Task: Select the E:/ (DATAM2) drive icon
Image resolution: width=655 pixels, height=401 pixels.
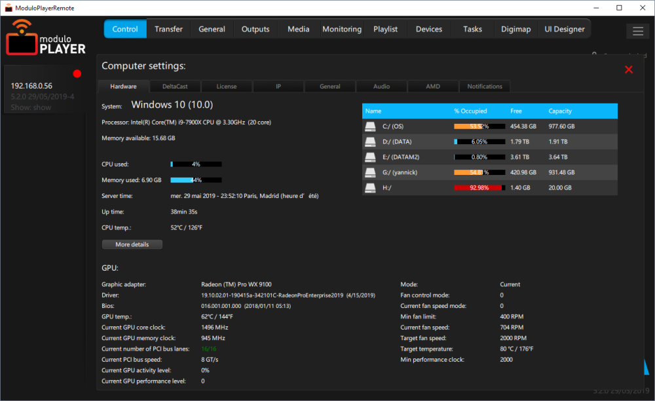Action: 371,157
